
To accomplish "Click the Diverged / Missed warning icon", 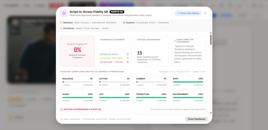I will pos(101,62).
